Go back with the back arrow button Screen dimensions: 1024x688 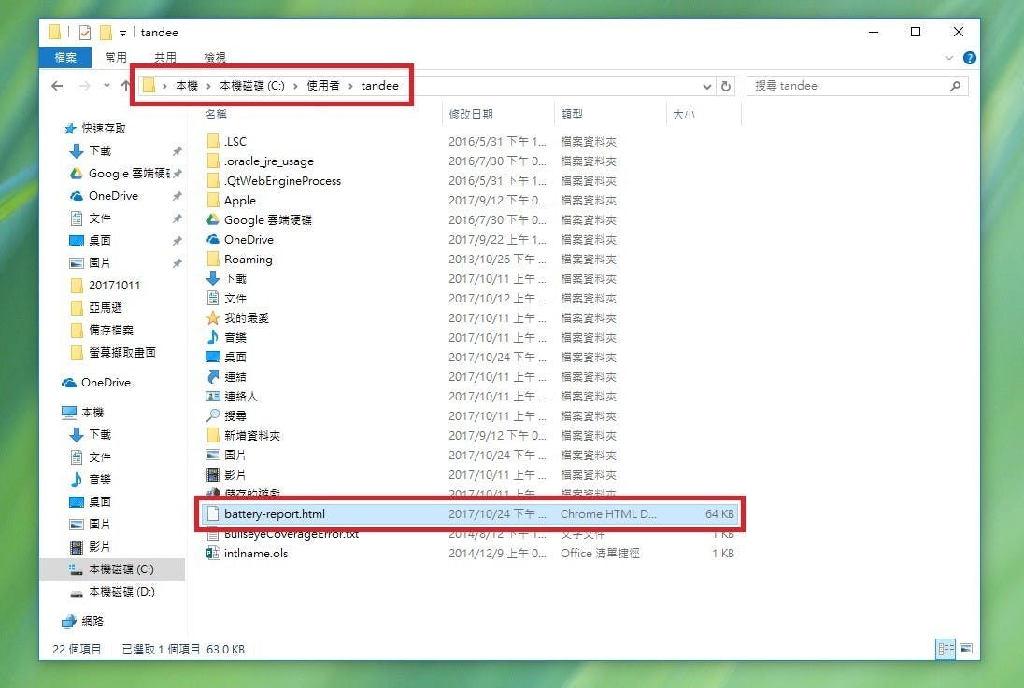(58, 86)
